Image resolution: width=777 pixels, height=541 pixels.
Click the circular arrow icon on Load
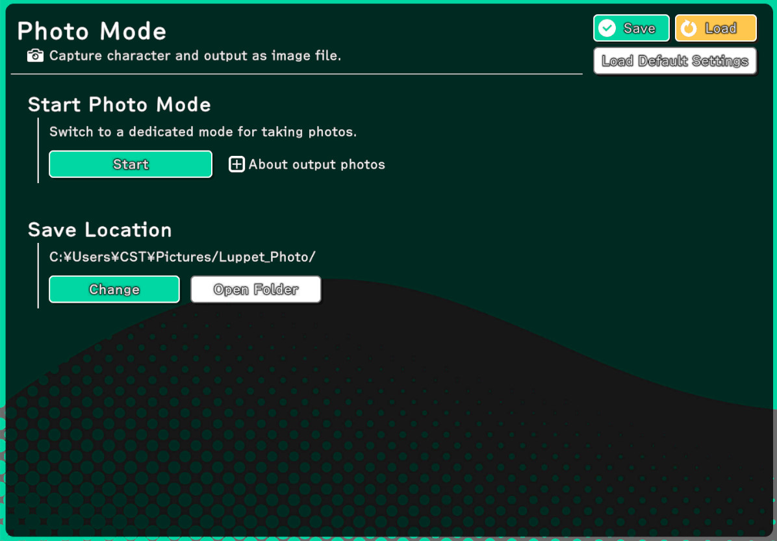point(689,28)
